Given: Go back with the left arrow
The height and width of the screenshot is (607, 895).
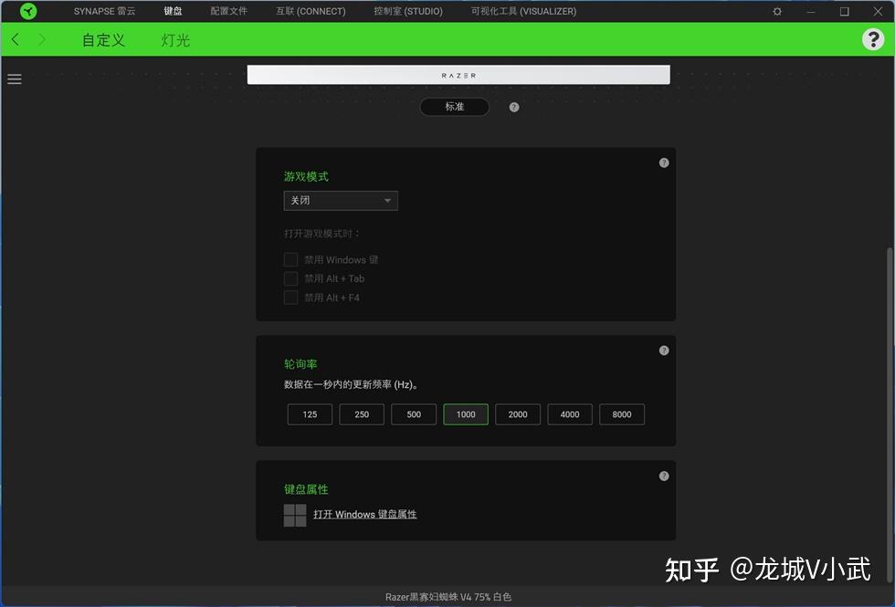Looking at the screenshot, I should pos(16,39).
